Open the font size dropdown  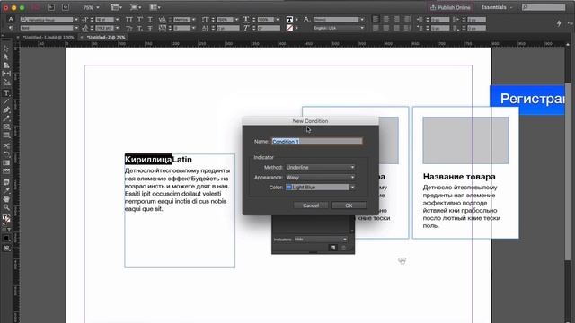(x=118, y=20)
